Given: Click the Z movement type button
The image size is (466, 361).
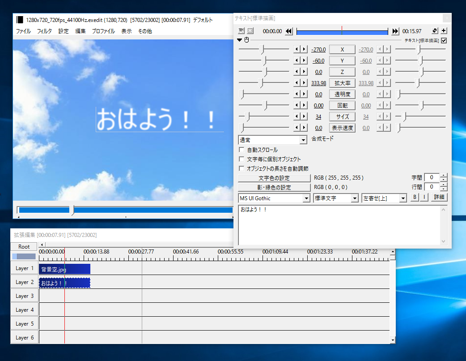Looking at the screenshot, I should point(342,72).
